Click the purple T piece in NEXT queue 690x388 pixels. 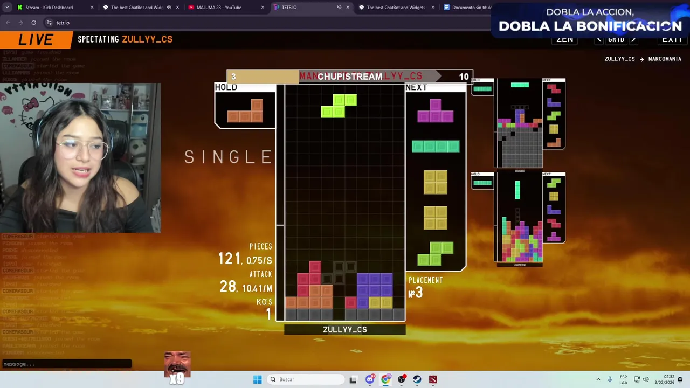tap(436, 110)
